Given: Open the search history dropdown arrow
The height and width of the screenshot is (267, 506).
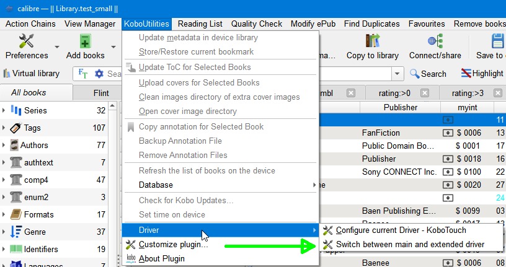Looking at the screenshot, I should 397,74.
